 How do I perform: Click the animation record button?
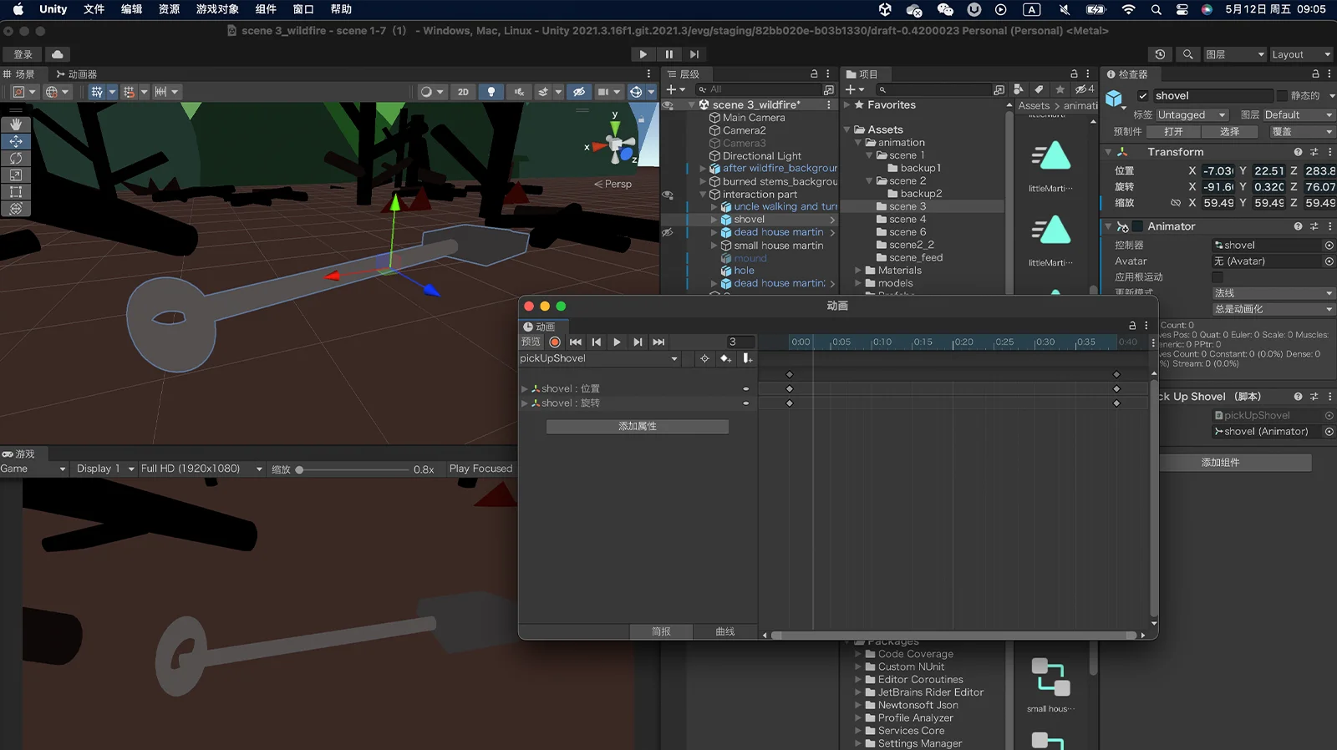coord(555,342)
